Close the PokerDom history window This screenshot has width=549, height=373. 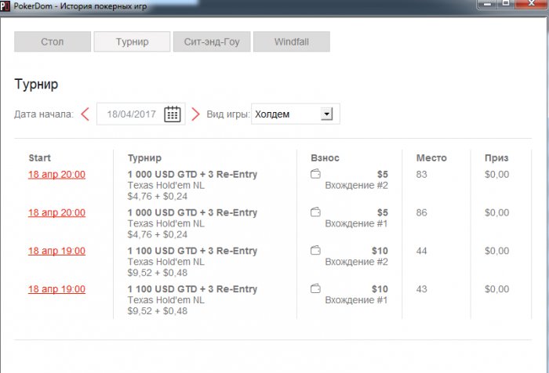(532, 3)
